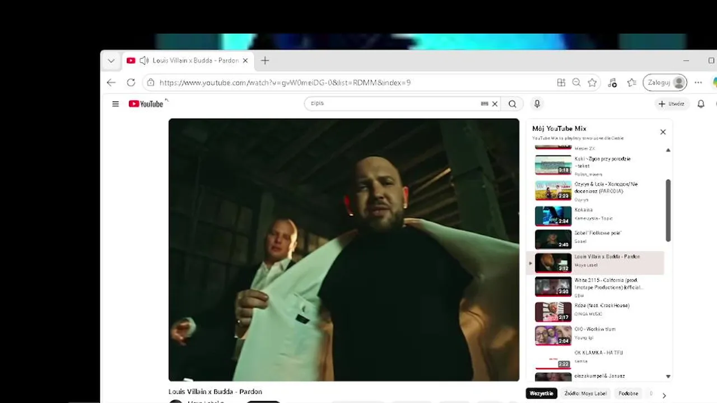The width and height of the screenshot is (717, 403).
Task: Show more filter chips with right arrow
Action: [664, 395]
